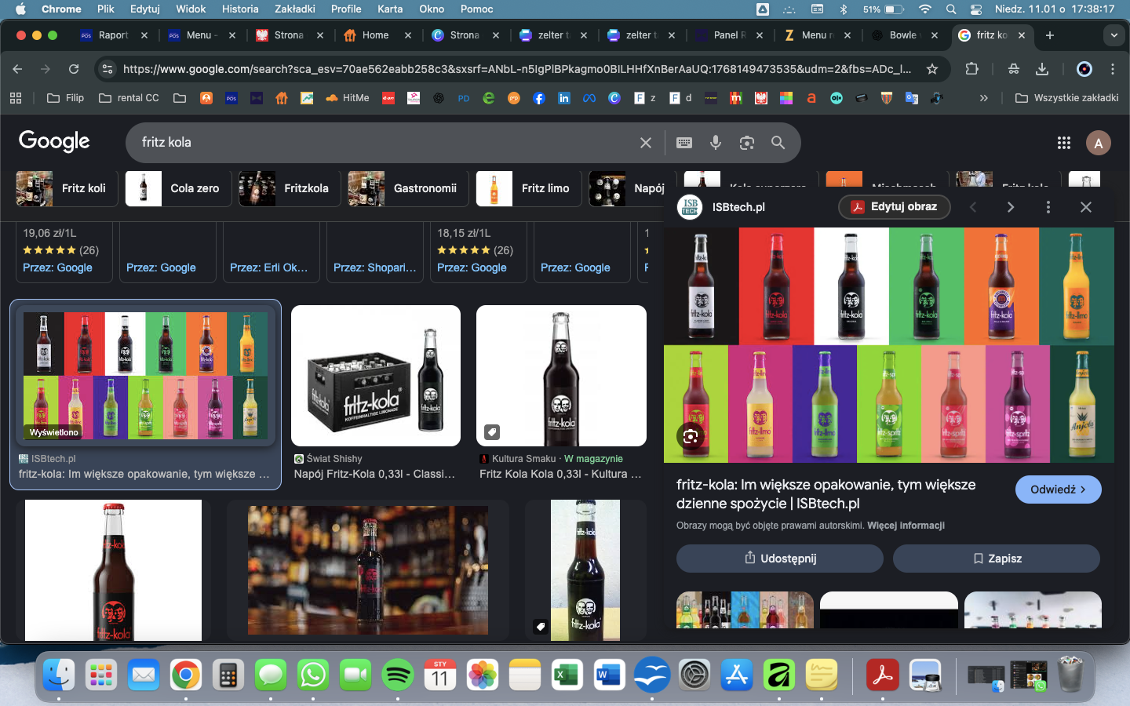Open Spotify from the Dock
1130x706 pixels.
(x=398, y=675)
